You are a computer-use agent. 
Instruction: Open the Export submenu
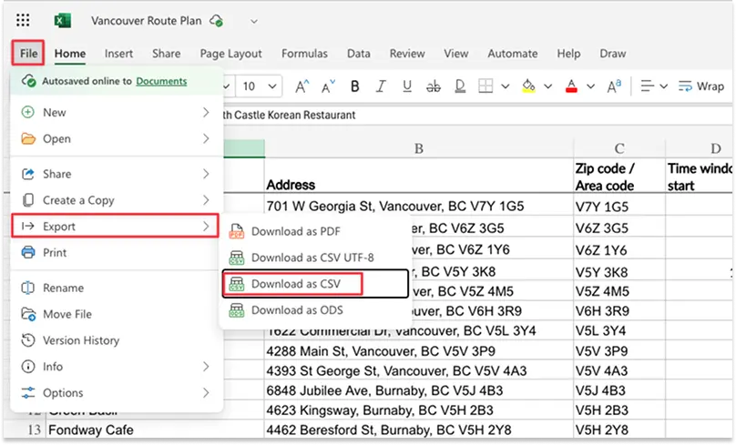(x=116, y=227)
